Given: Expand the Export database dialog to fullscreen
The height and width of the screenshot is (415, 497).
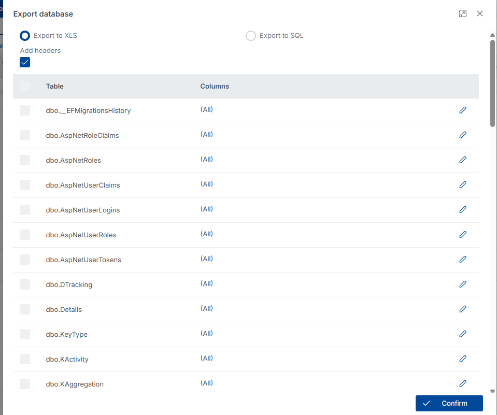Looking at the screenshot, I should pos(462,13).
